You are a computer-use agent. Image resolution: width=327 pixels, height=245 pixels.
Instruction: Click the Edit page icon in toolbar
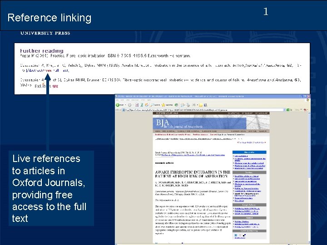pyautogui.click(x=194, y=105)
